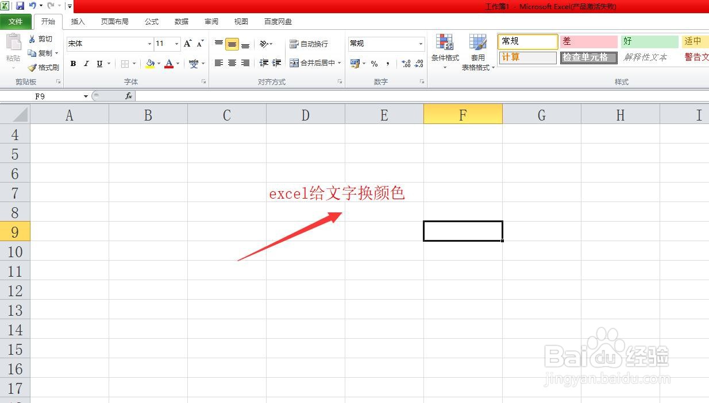
Task: Click the text orientation icon
Action: (x=264, y=44)
